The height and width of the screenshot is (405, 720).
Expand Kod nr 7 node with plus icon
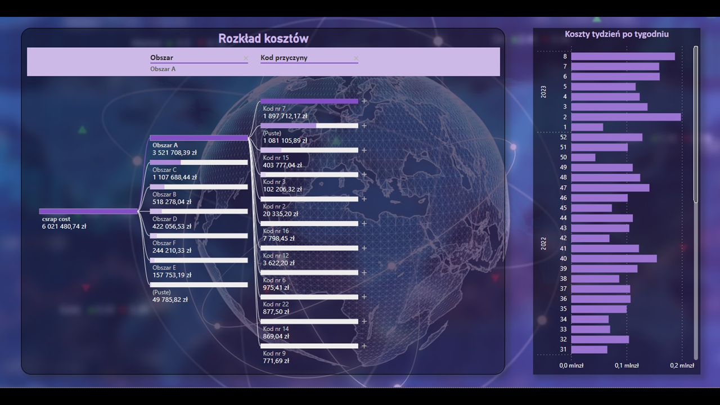point(364,101)
